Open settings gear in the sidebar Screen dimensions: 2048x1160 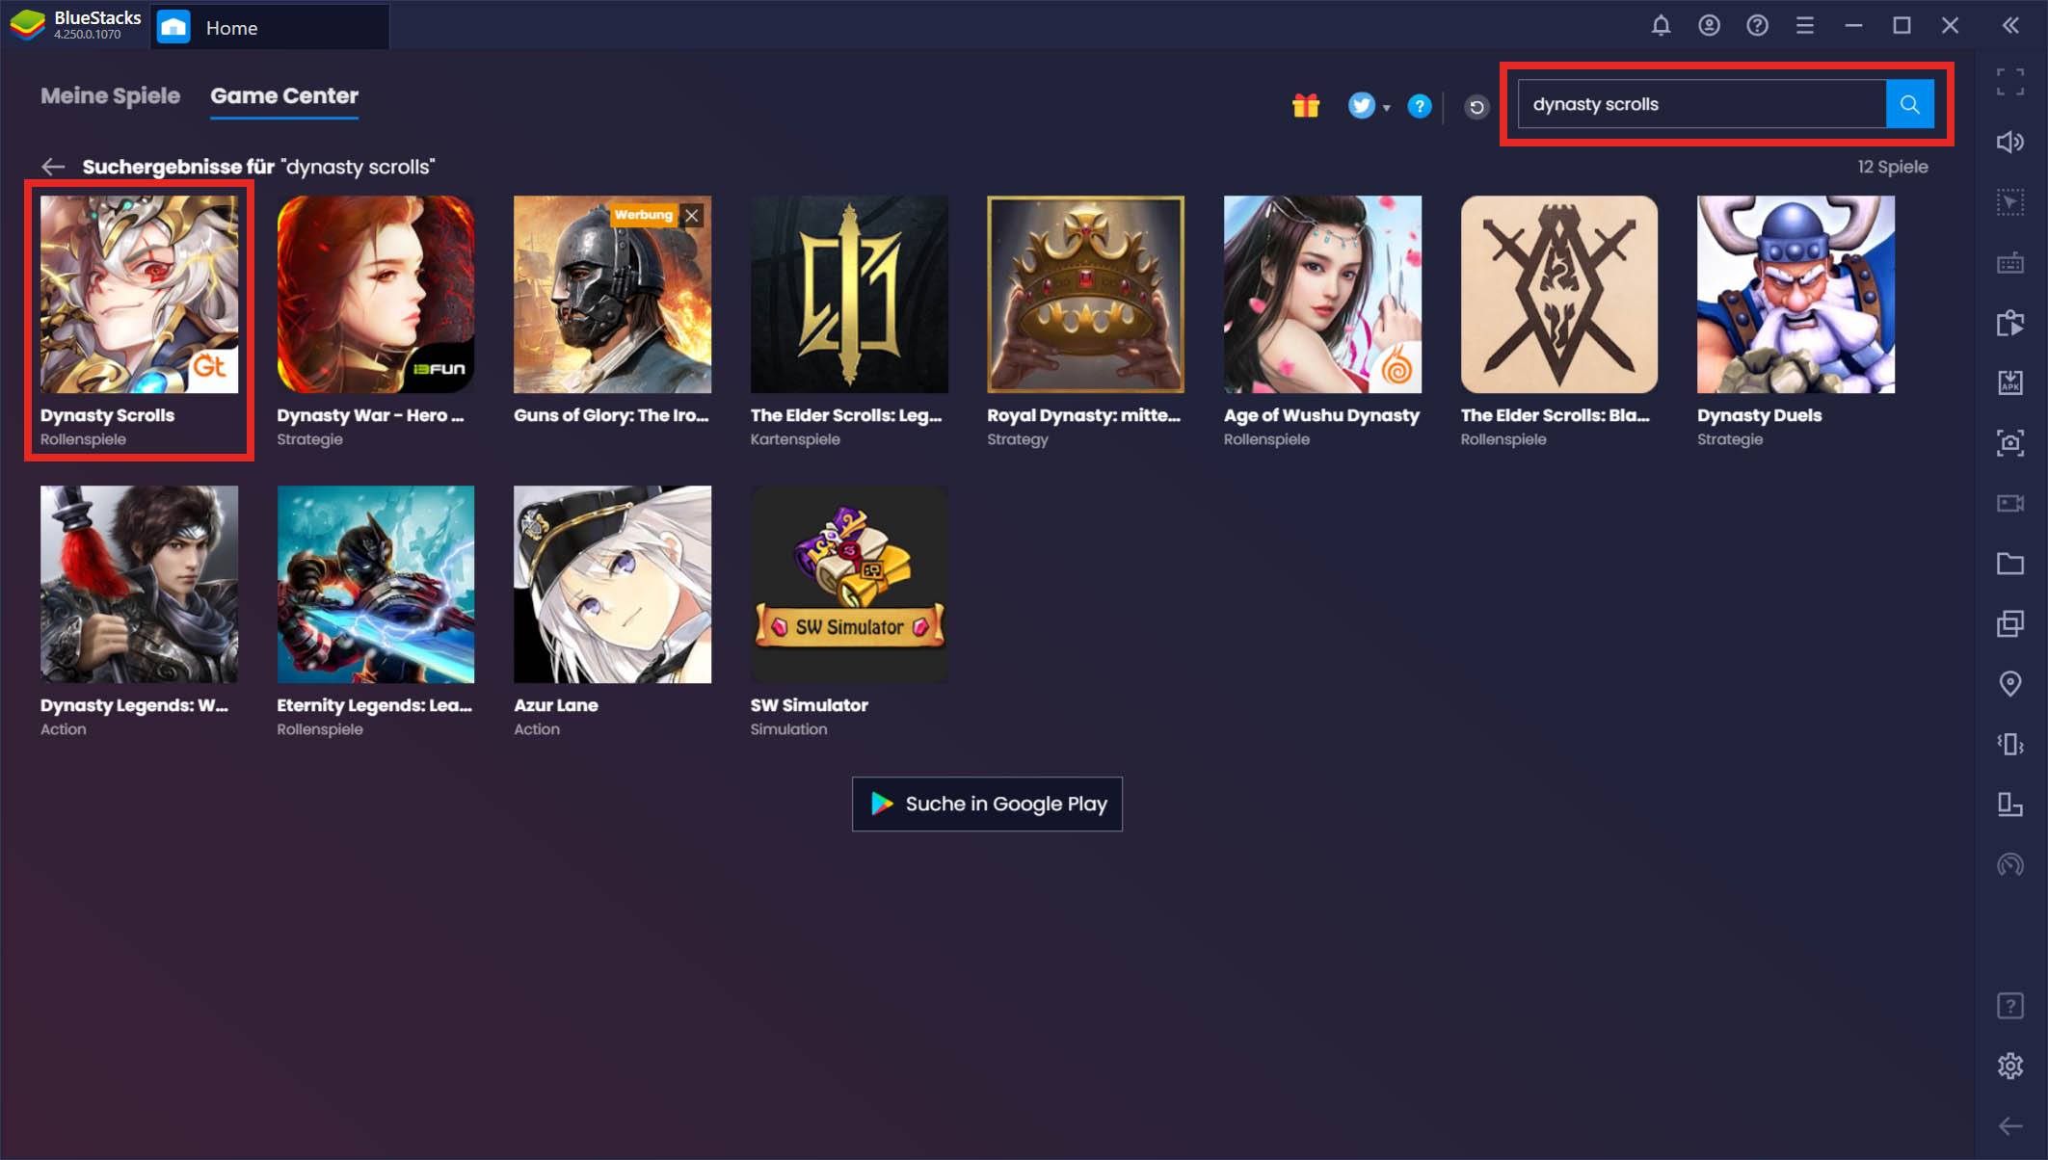click(2010, 1066)
